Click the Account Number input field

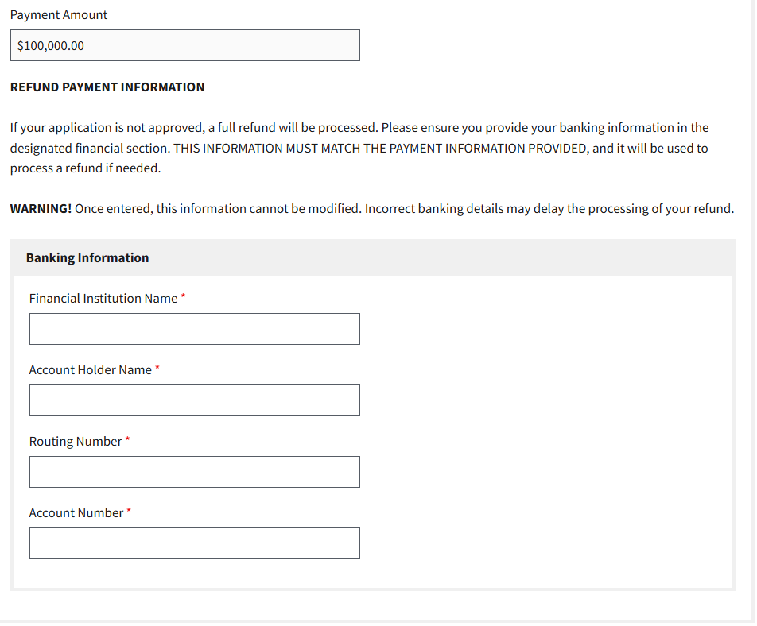click(x=194, y=543)
